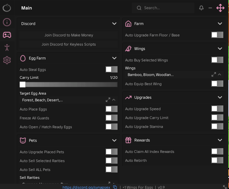Collapse the Discord section chevron
This screenshot has height=189, width=229.
pyautogui.click(x=114, y=24)
